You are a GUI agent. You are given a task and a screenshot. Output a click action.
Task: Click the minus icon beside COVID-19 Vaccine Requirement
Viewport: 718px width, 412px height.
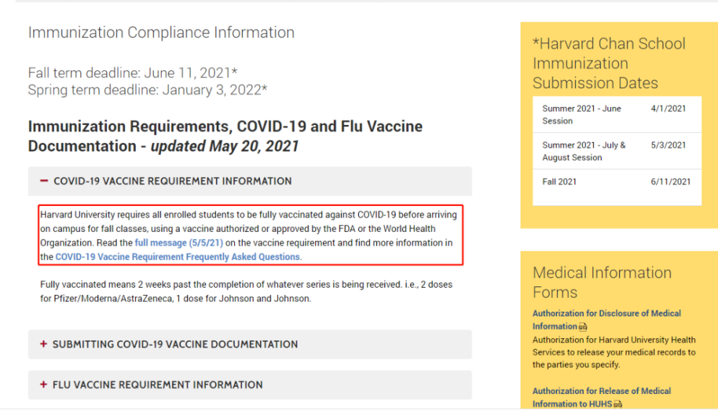(45, 182)
